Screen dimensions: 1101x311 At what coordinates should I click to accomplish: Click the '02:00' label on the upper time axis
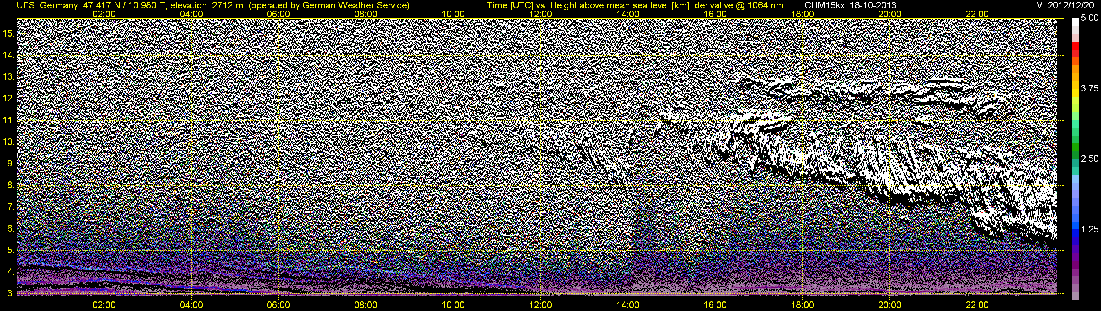(x=104, y=14)
